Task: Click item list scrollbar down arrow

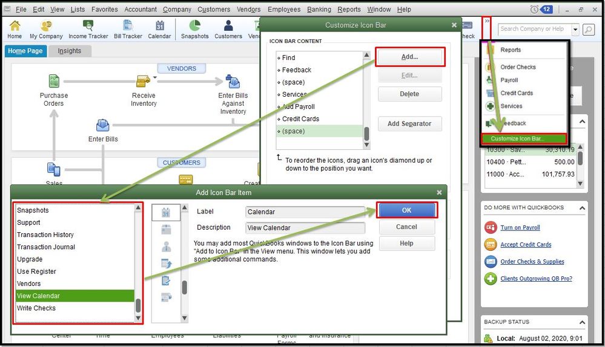Action: click(x=138, y=318)
